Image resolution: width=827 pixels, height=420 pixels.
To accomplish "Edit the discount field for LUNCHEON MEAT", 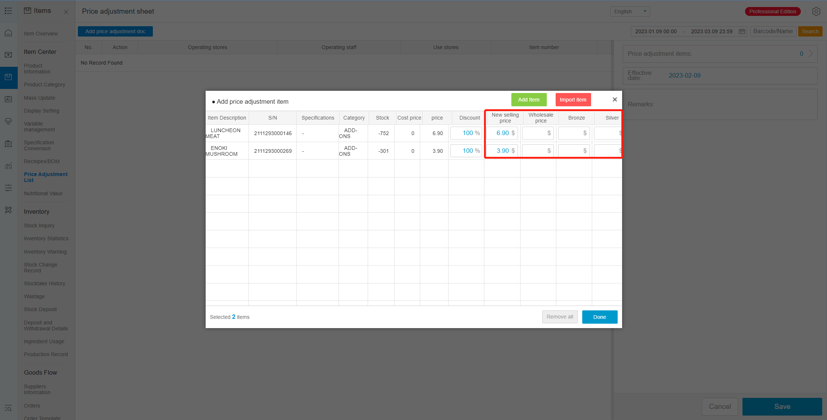I will [x=466, y=133].
